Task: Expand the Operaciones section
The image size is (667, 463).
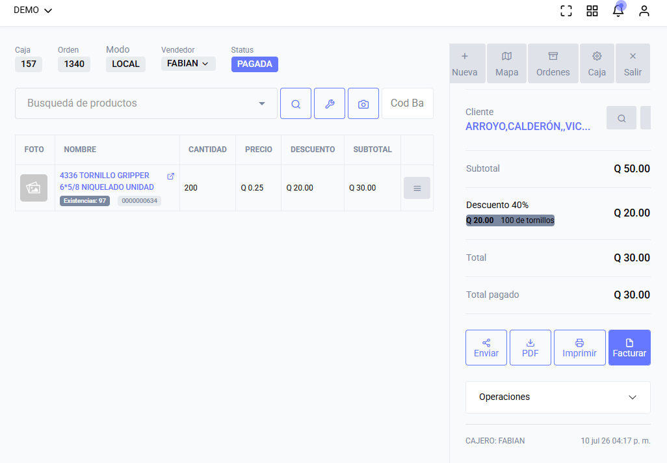Action: 558,397
